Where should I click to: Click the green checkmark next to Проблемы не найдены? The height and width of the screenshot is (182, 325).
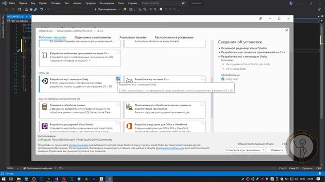coord(25,168)
